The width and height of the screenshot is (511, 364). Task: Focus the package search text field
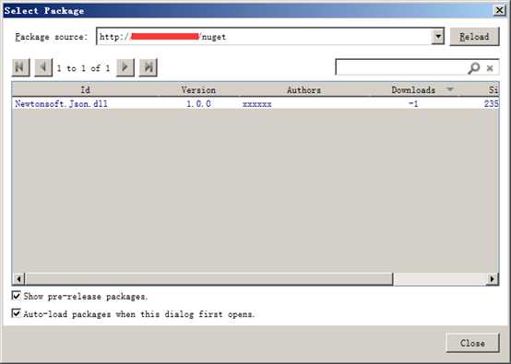pos(401,67)
